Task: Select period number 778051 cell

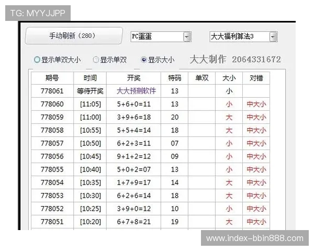Action: point(52,222)
